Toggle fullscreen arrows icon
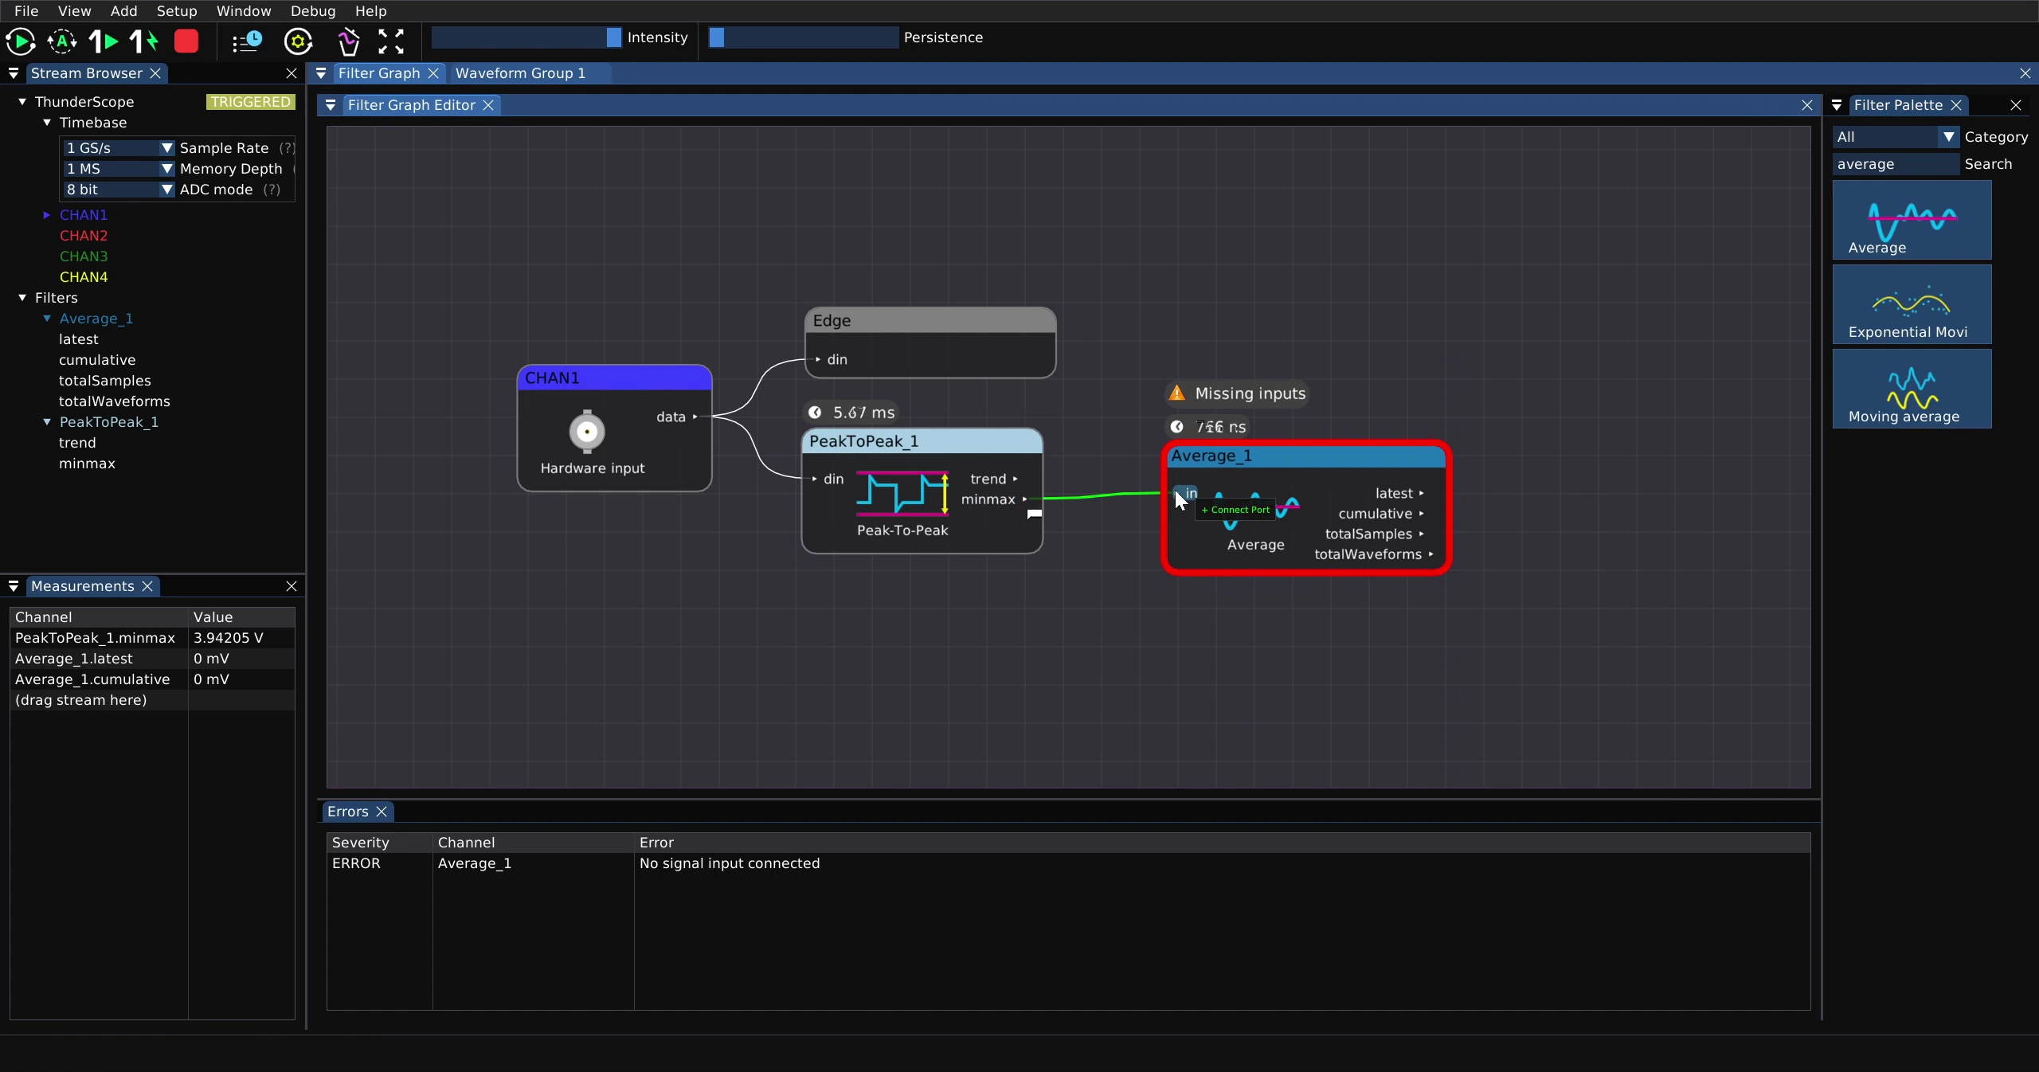 [x=390, y=41]
